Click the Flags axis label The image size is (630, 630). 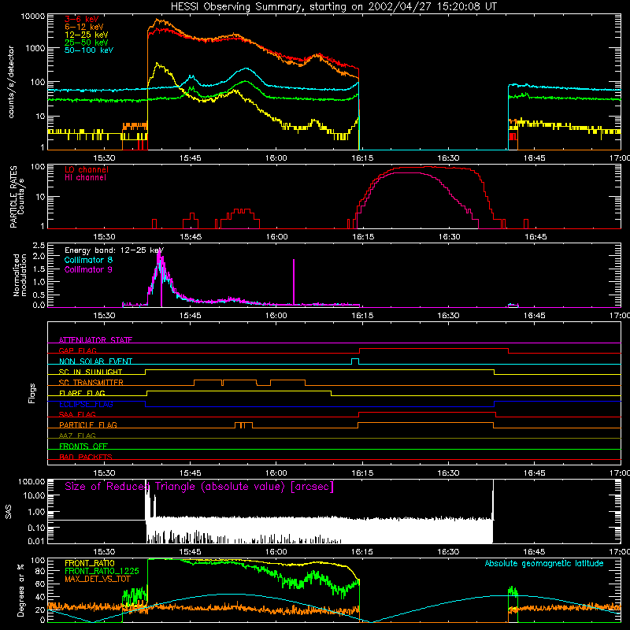(x=31, y=393)
